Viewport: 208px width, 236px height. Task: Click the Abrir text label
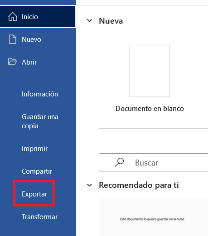pos(29,62)
